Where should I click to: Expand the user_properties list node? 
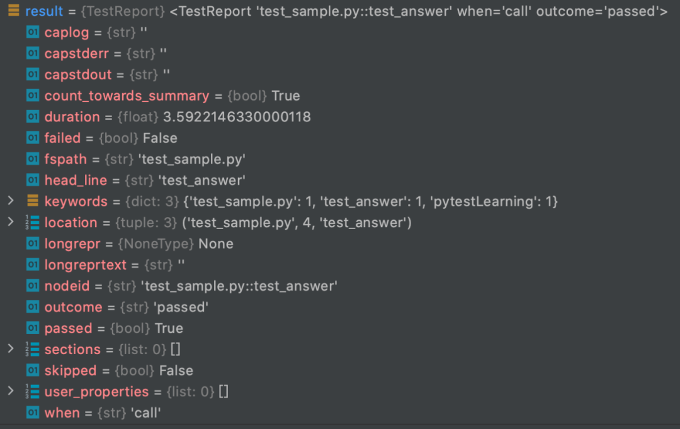point(10,391)
